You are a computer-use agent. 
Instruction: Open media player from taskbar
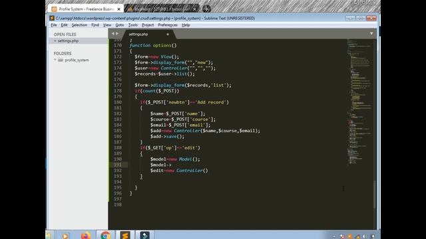pyautogui.click(x=65, y=236)
